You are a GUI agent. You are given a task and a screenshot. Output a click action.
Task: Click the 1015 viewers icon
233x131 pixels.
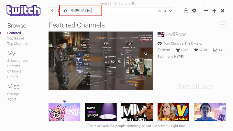coord(178,50)
